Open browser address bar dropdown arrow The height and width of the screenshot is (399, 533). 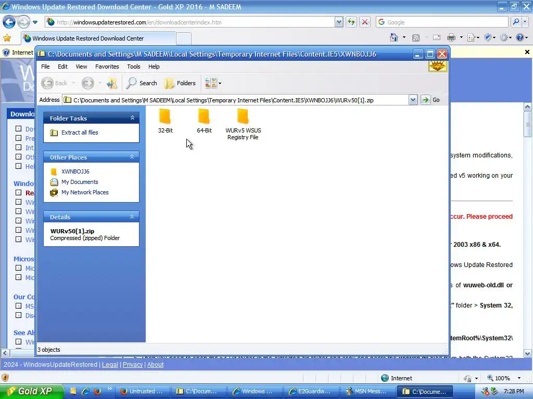(x=339, y=22)
